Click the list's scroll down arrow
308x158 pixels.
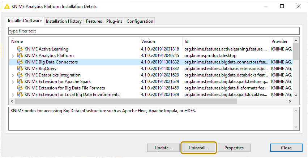[x=296, y=95]
